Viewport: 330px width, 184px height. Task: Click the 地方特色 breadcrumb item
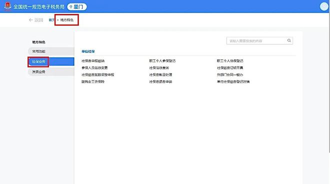(66, 20)
